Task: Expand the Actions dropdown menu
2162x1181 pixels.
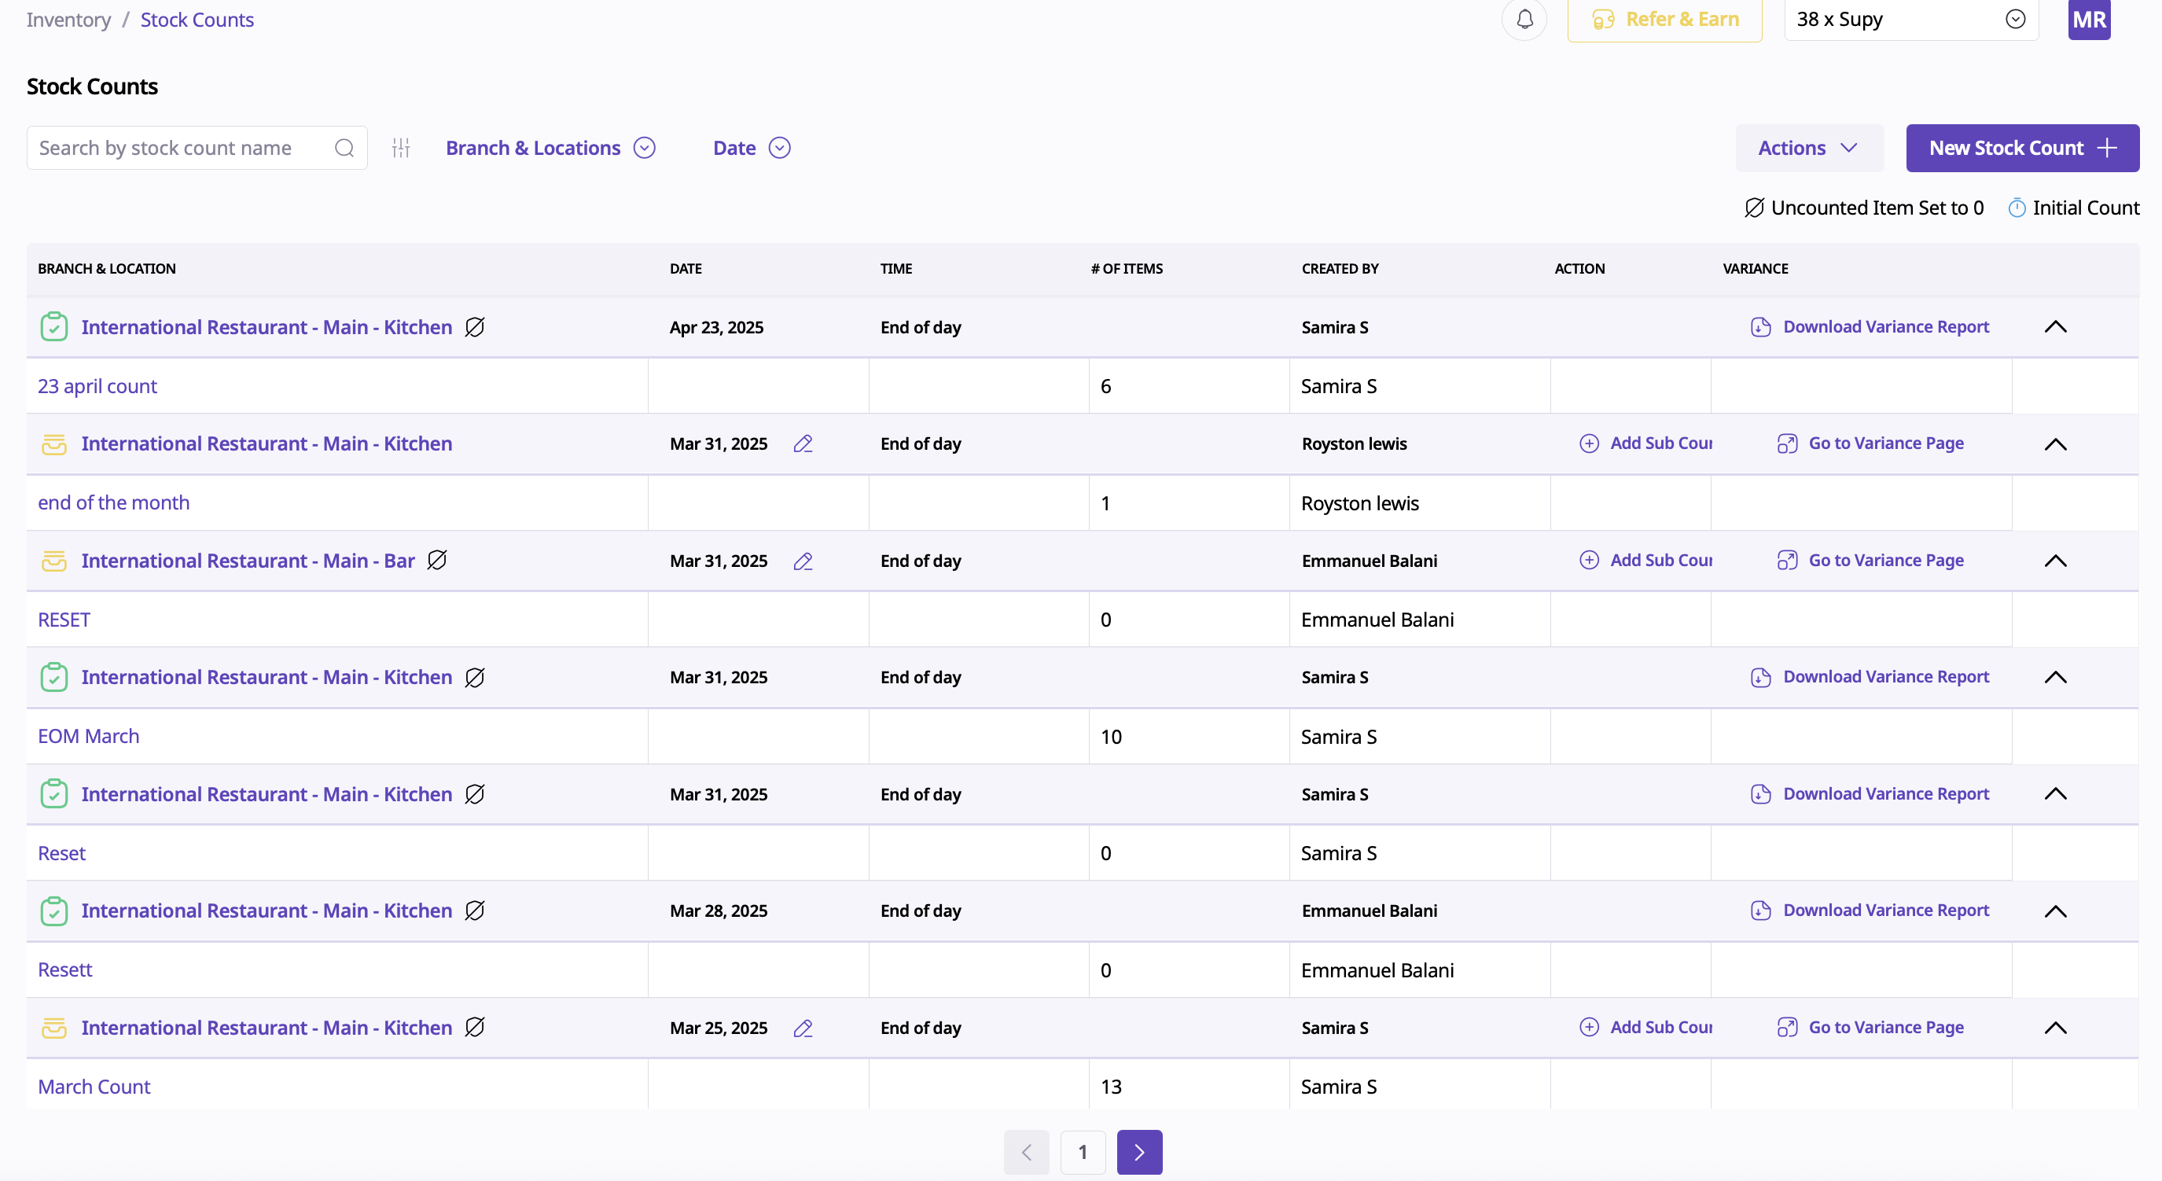Action: (1809, 148)
